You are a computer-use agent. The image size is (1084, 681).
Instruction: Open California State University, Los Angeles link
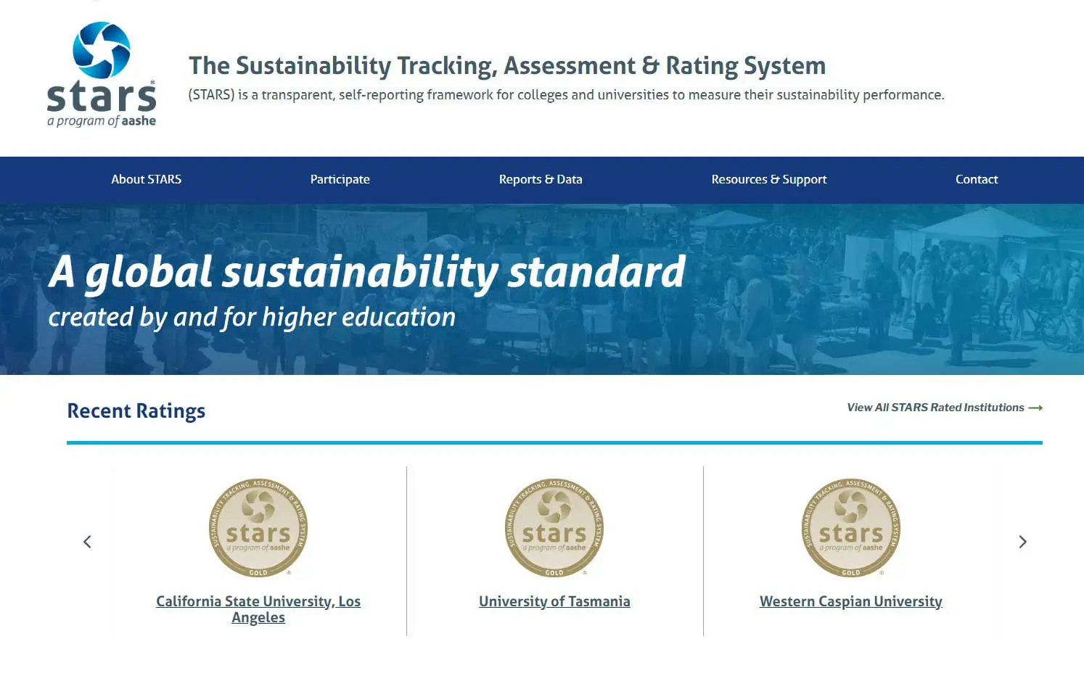coord(258,609)
